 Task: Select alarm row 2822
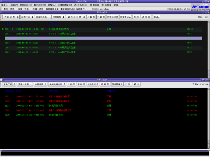point(101,101)
